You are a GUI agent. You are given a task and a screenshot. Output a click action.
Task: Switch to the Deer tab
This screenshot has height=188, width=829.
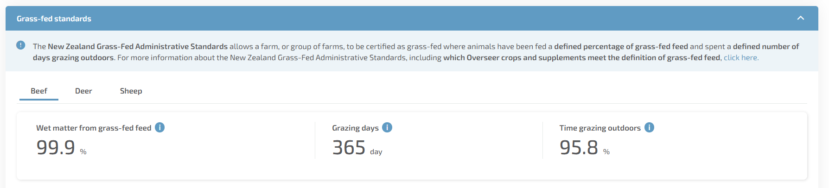tap(83, 91)
